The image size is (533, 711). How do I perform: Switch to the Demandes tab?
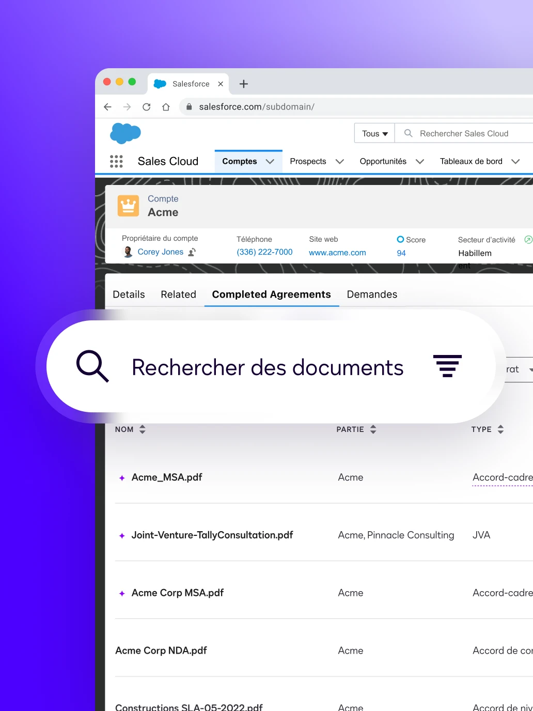coord(372,295)
